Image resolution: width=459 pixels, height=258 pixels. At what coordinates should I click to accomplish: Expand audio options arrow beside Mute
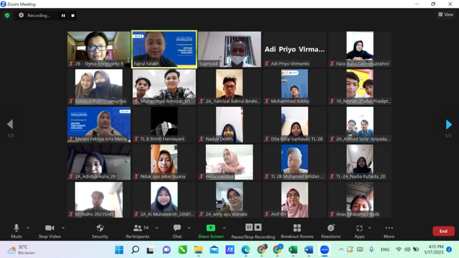pos(28,228)
